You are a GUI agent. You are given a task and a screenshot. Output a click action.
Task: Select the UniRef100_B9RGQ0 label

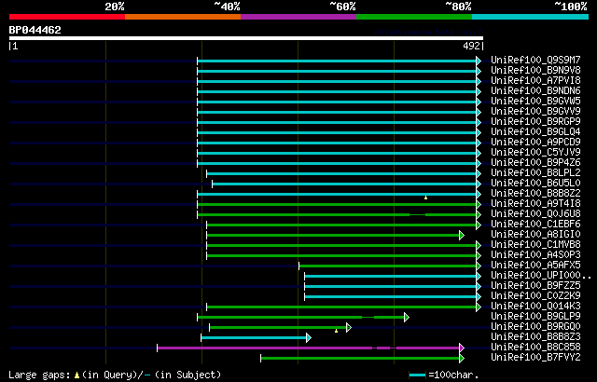[535, 327]
